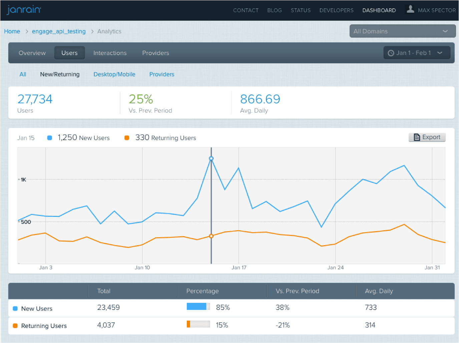
Task: Select the Desktop/Mobile filter link
Action: click(x=114, y=74)
